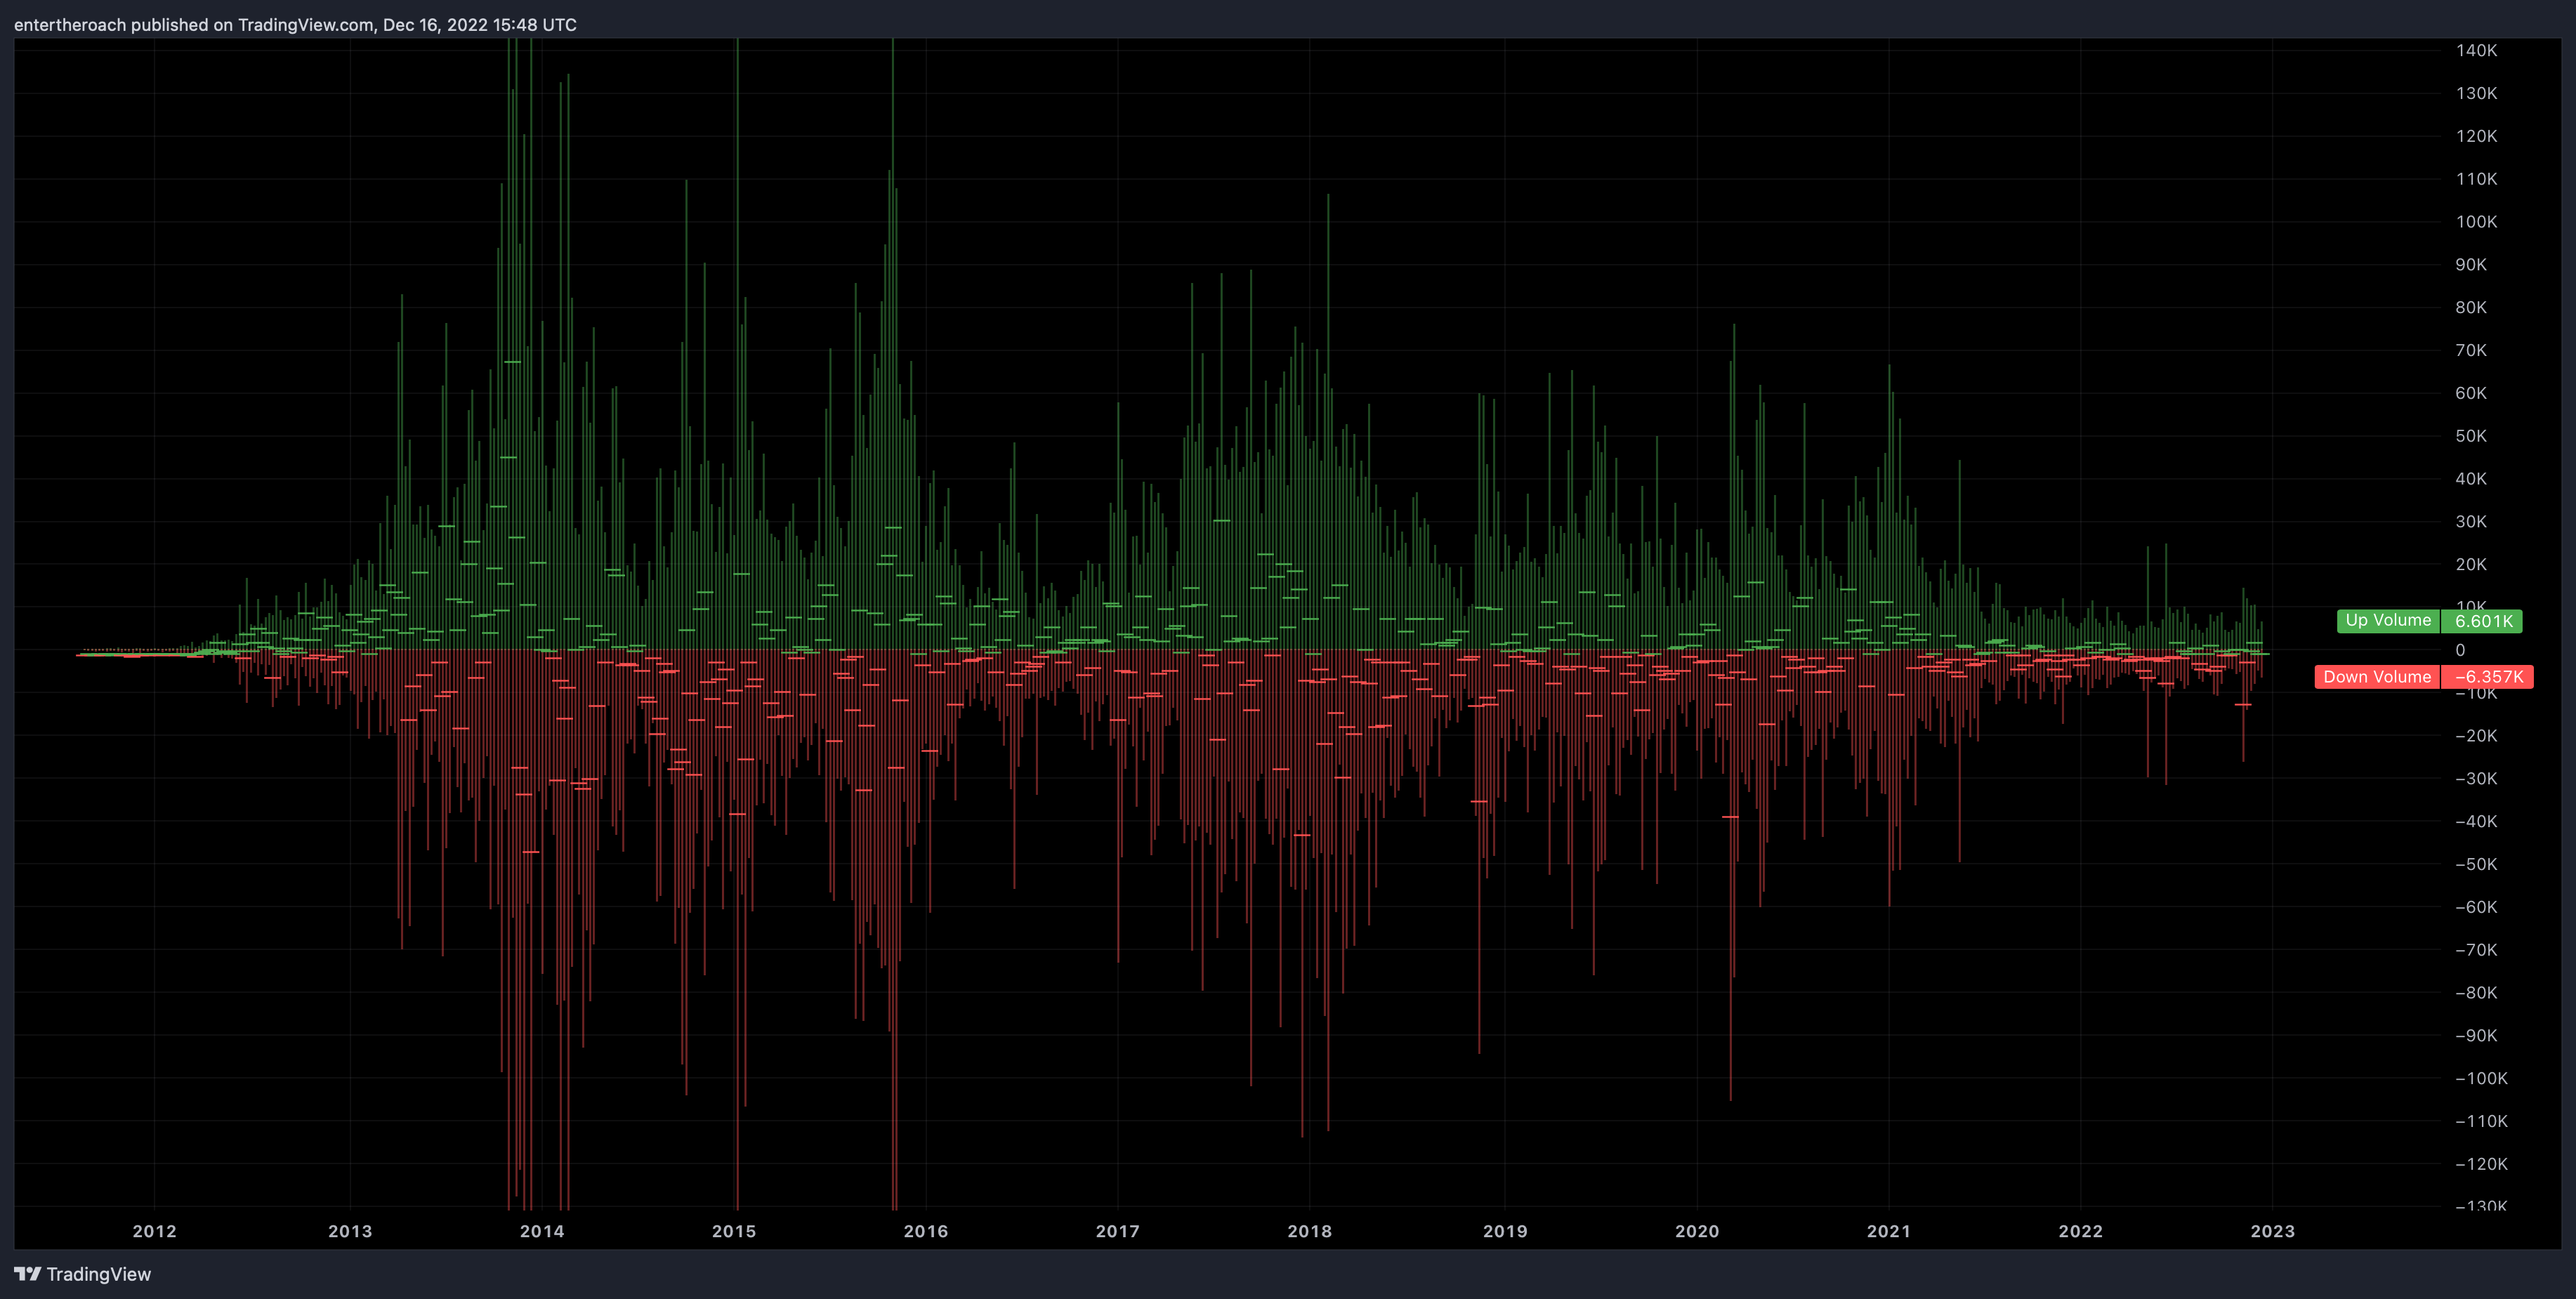Click the 6.601K up volume value
The width and height of the screenshot is (2576, 1299).
pos(2482,621)
